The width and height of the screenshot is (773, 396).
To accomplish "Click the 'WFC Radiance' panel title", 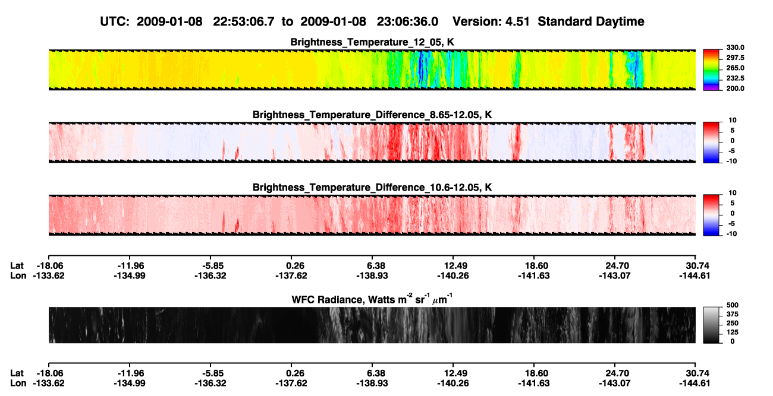I will coord(372,298).
